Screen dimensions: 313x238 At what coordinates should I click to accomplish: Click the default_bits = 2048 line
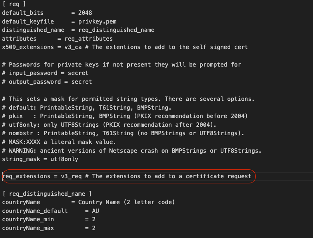pyautogui.click(x=47, y=13)
